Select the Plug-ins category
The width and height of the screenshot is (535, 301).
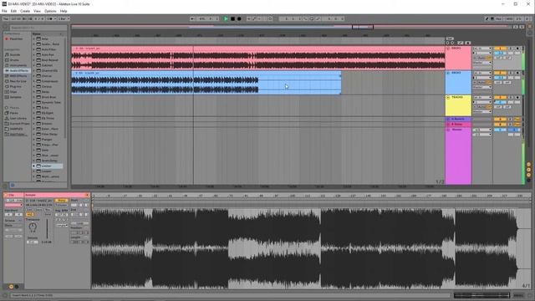16,86
